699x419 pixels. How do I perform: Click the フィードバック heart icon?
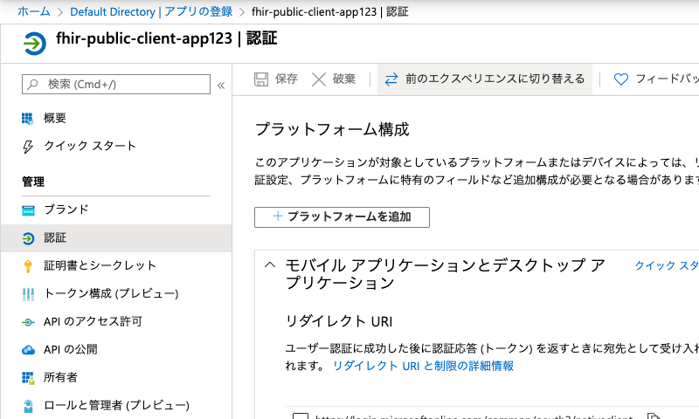tap(621, 79)
